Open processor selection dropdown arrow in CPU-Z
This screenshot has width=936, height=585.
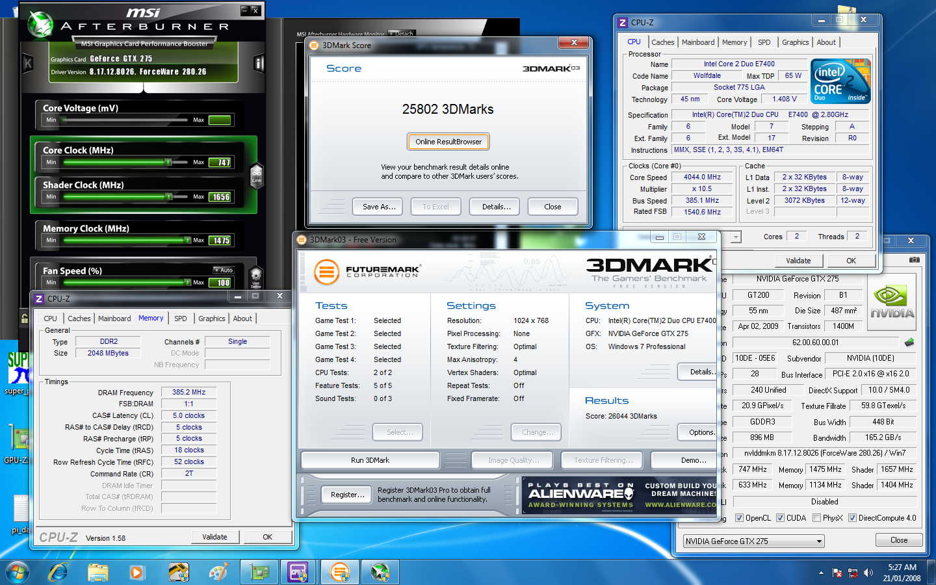click(736, 237)
